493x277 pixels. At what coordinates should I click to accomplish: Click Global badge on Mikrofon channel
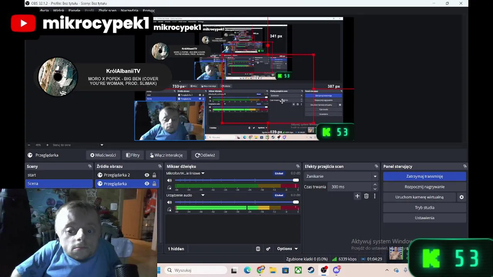click(x=279, y=174)
